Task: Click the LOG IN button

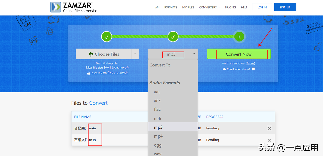Action: point(262,7)
